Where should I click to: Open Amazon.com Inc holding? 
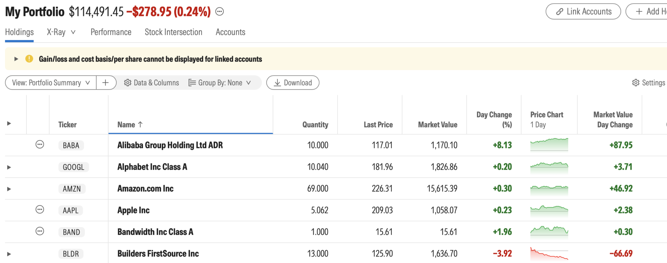coord(145,188)
